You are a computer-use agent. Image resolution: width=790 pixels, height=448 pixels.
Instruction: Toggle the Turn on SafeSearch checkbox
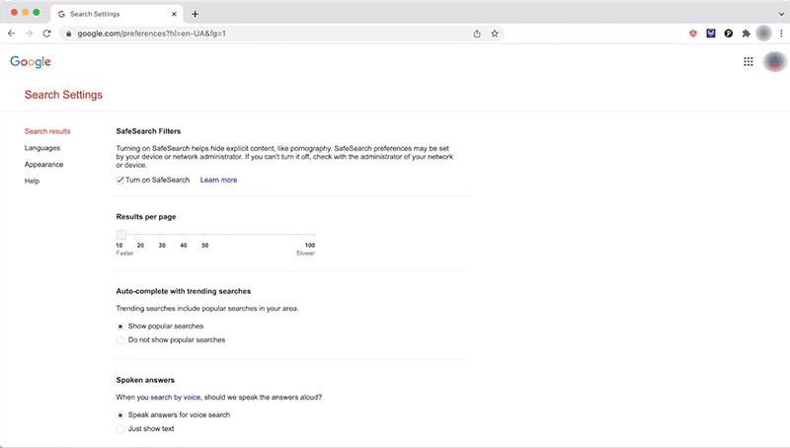tap(119, 181)
